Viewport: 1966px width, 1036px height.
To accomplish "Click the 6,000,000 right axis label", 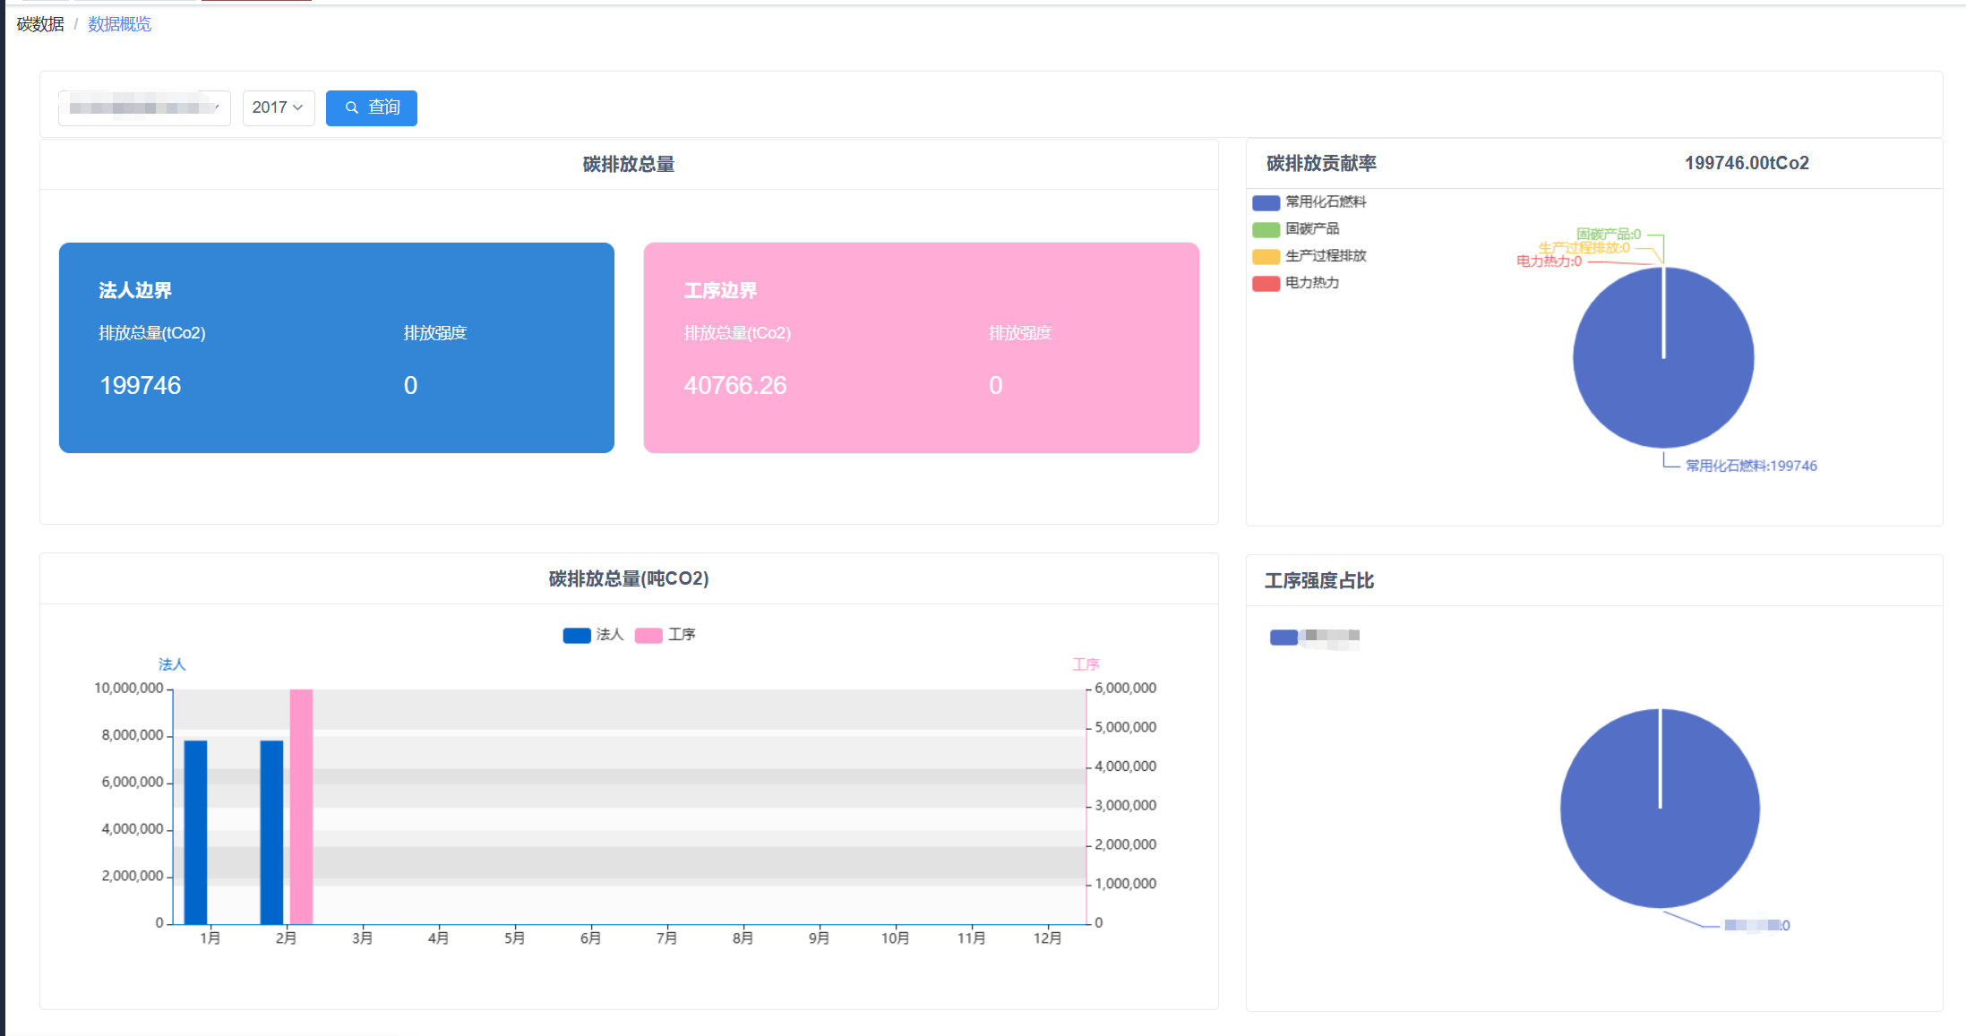I will click(1126, 689).
